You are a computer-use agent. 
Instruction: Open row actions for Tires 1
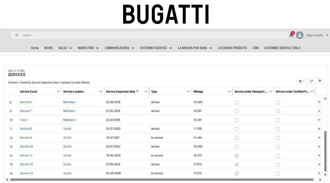[319, 120]
